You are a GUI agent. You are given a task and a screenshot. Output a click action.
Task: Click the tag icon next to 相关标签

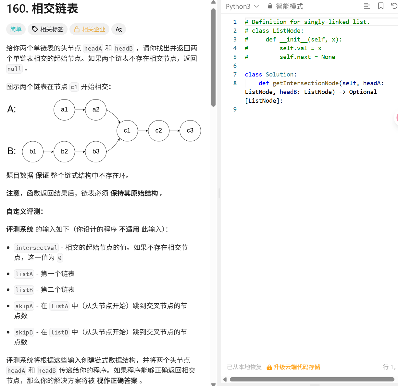click(x=35, y=29)
